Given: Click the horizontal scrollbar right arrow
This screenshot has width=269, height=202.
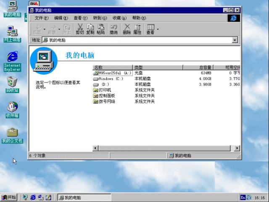Looking at the screenshot, I should point(237,148).
